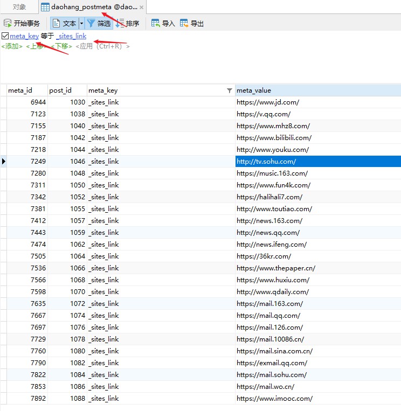The width and height of the screenshot is (401, 411).
Task: Uncheck the meta_key filter condition checkbox
Action: click(5, 36)
